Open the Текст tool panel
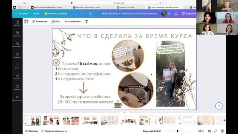Screen dimensions: 238x134 click(x=17, y=66)
